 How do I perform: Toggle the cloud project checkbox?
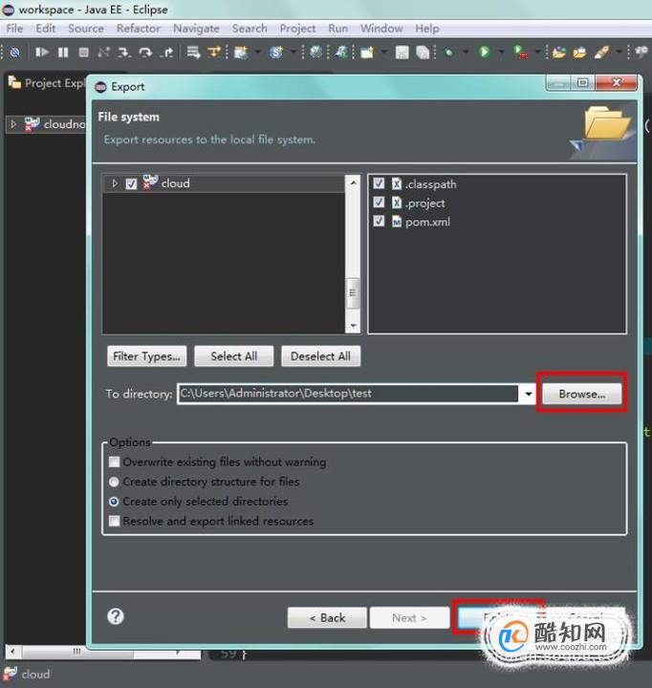pyautogui.click(x=131, y=183)
